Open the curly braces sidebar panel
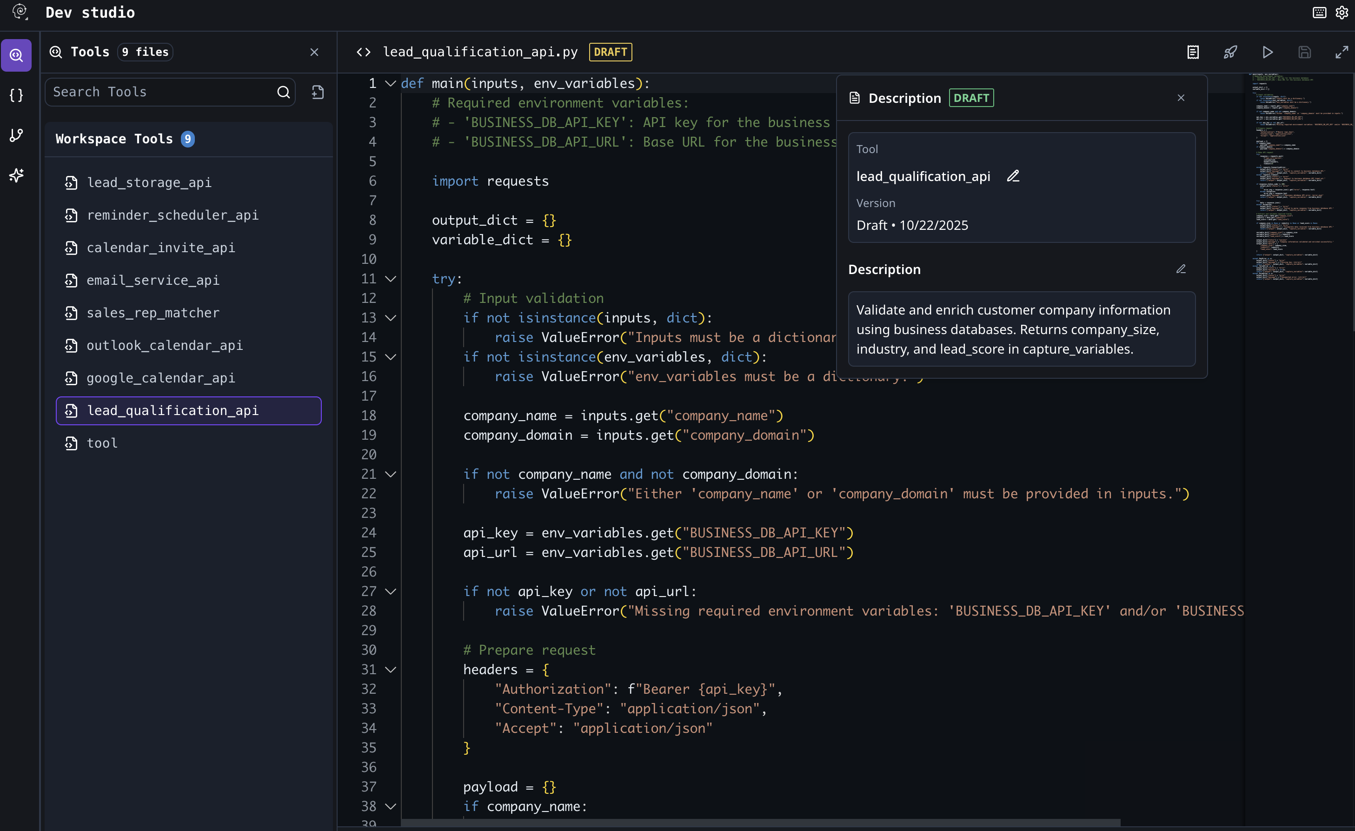Image resolution: width=1355 pixels, height=831 pixels. tap(16, 95)
